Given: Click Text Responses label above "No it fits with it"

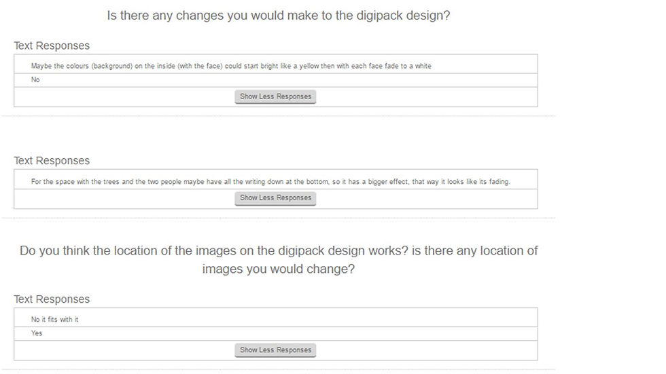Looking at the screenshot, I should pyautogui.click(x=52, y=299).
